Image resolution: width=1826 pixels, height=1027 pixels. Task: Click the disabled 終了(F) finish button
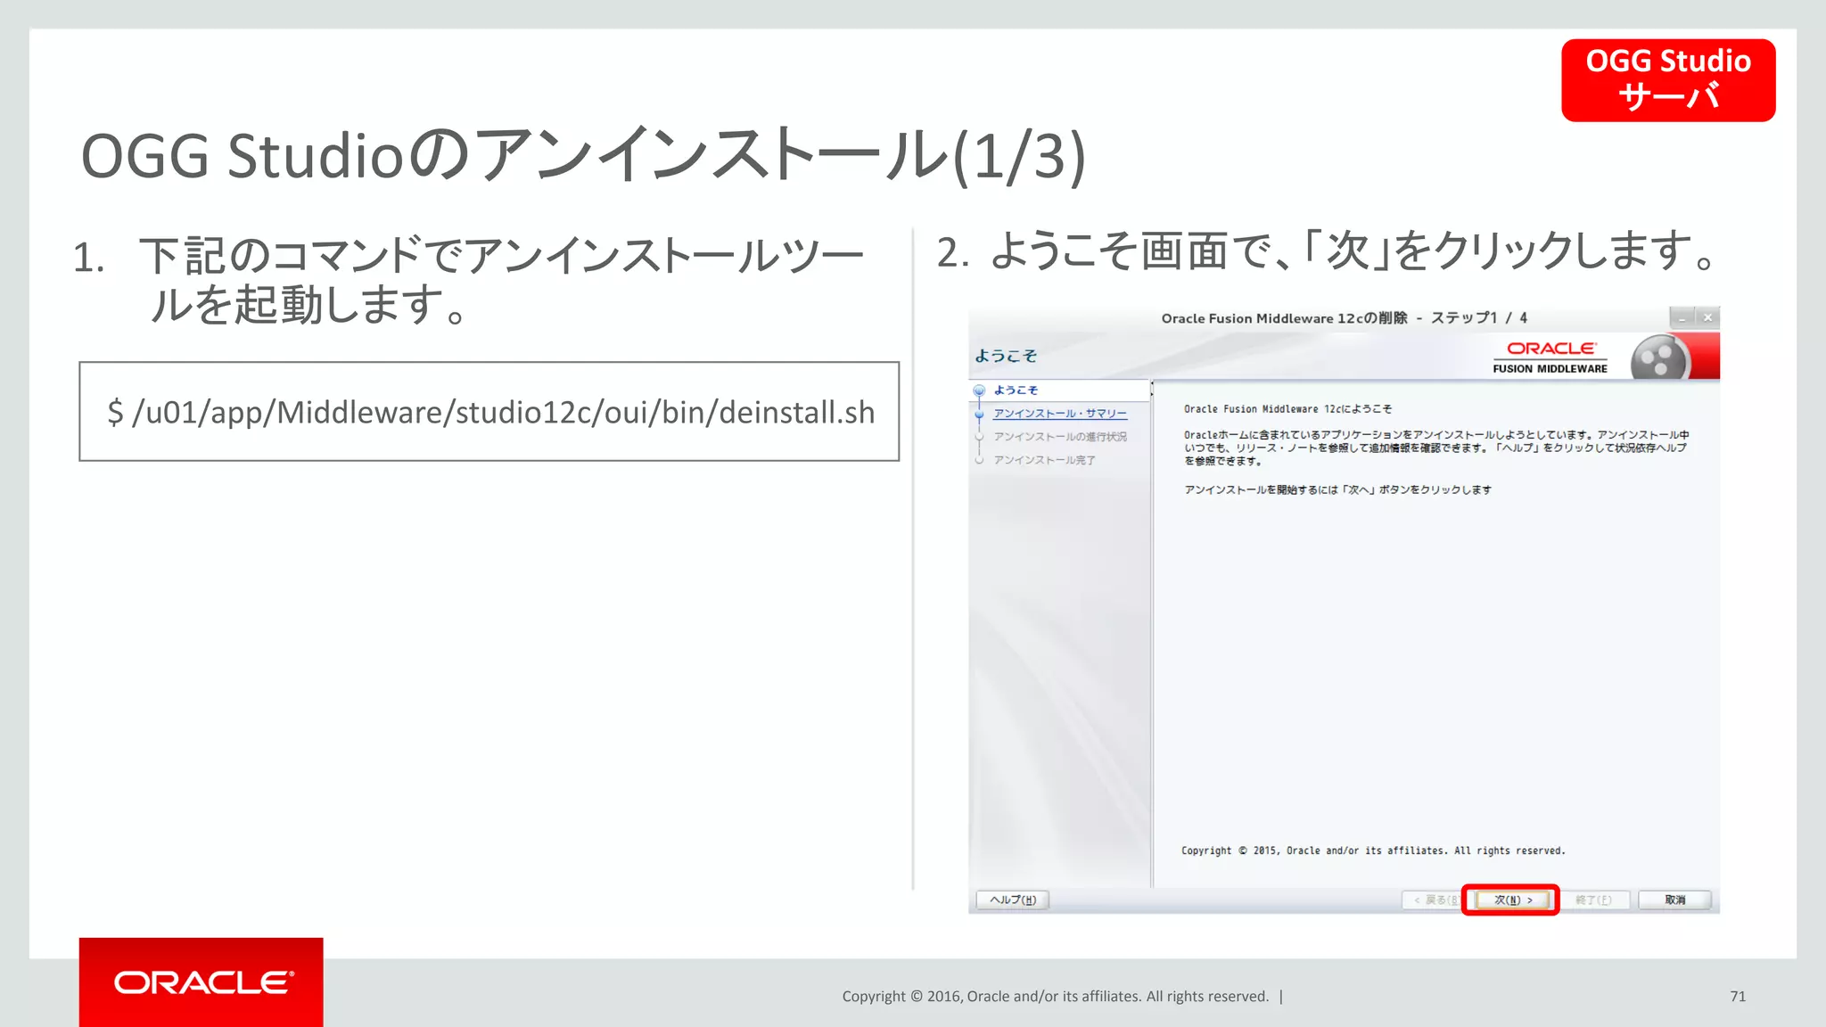(x=1593, y=900)
